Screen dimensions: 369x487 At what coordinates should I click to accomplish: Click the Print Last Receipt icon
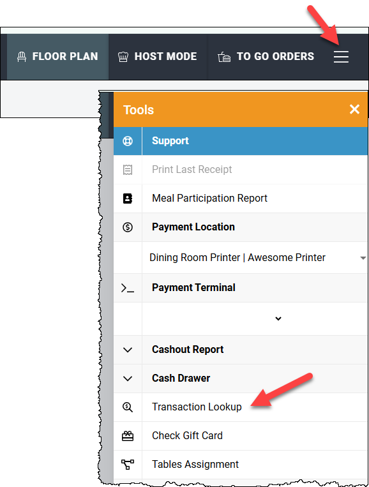[128, 170]
